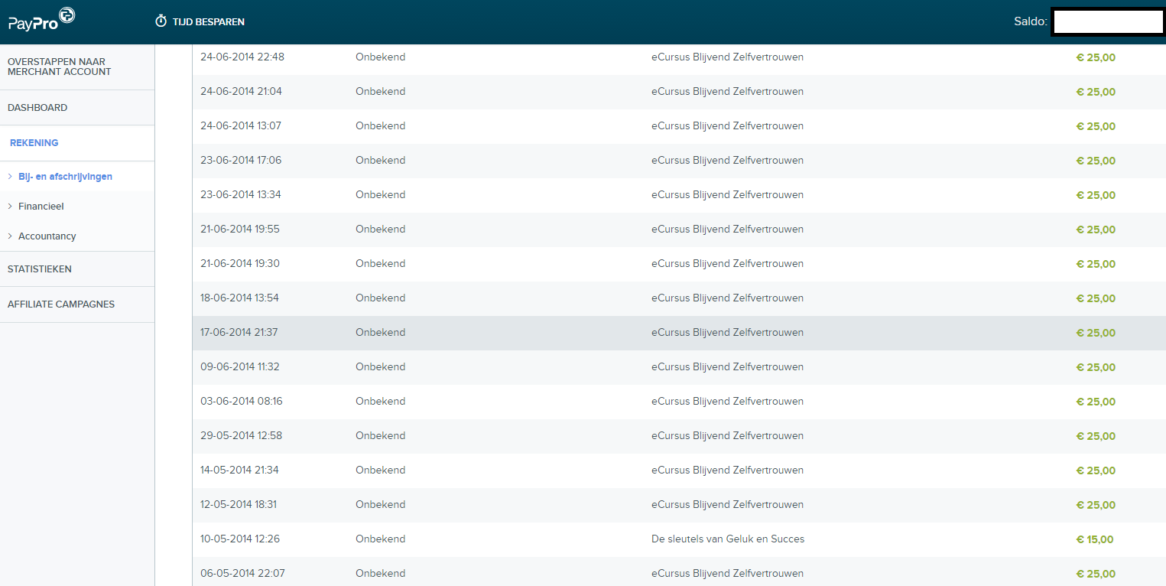Click the € 15,00 amount
Screen dimensions: 1166x586
[1095, 540]
